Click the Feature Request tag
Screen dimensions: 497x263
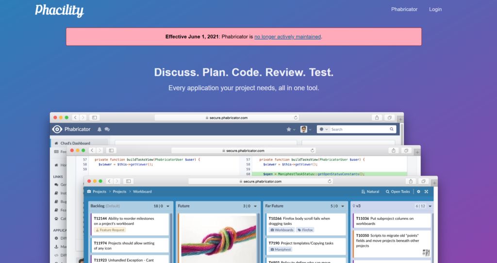pyautogui.click(x=110, y=230)
